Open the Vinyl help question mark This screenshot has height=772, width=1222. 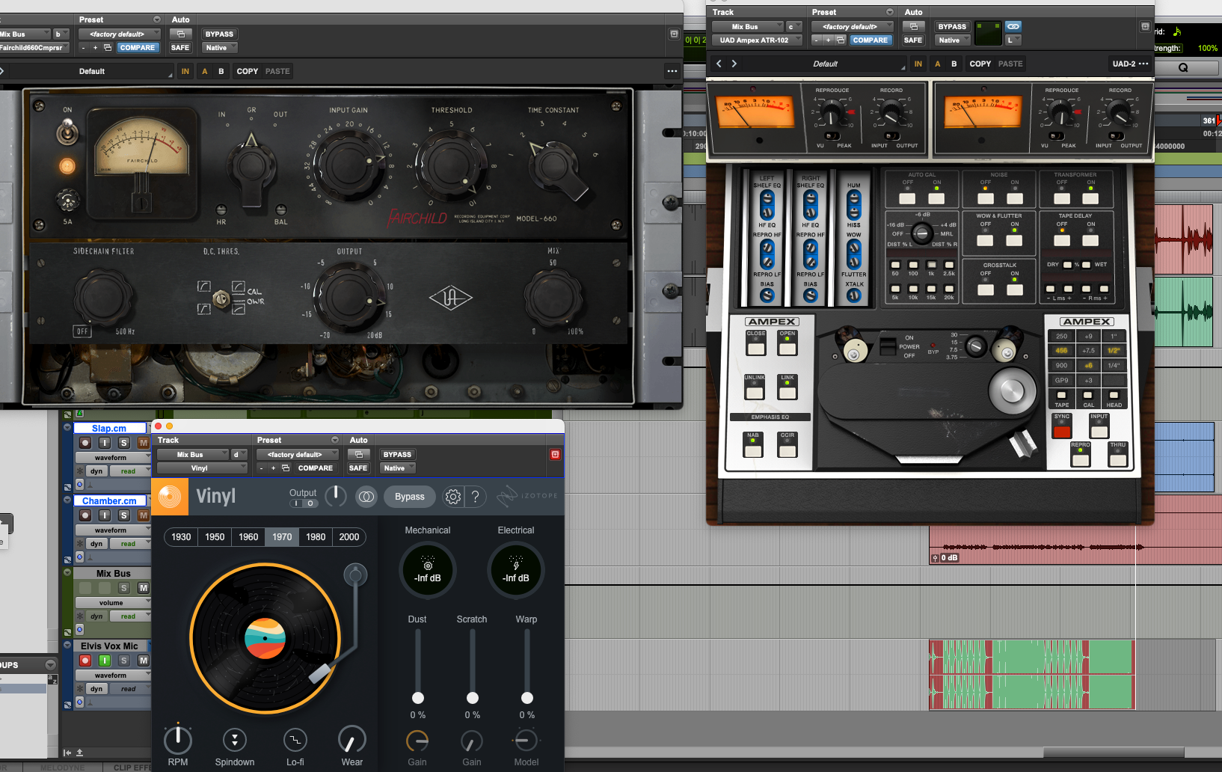[475, 497]
